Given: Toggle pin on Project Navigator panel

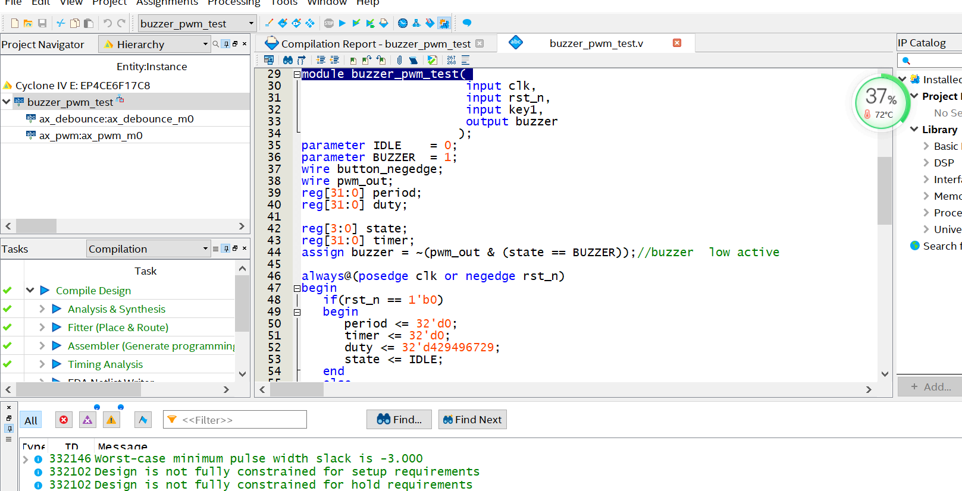Looking at the screenshot, I should [226, 44].
